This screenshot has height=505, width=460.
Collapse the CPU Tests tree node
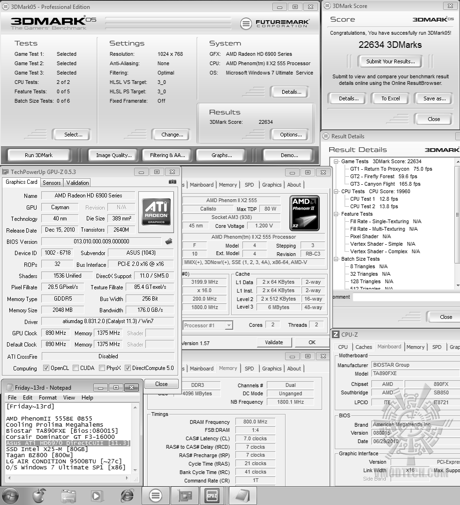tap(336, 191)
